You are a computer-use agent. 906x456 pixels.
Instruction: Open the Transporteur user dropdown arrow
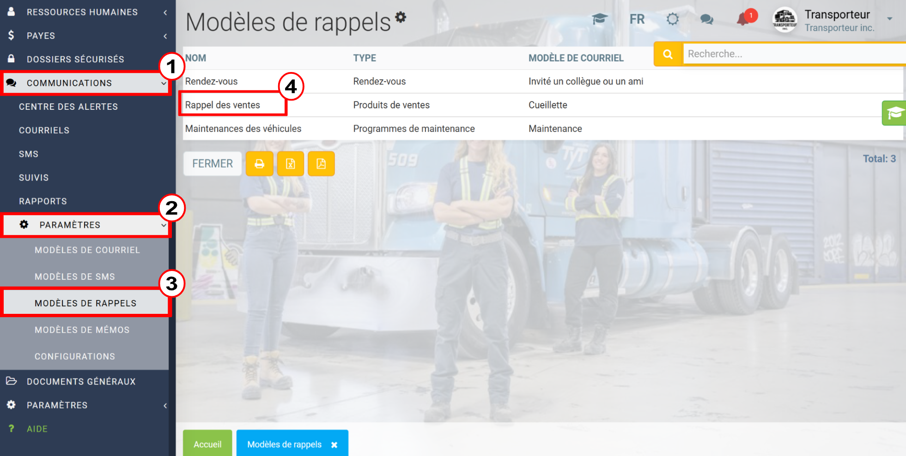pos(890,19)
